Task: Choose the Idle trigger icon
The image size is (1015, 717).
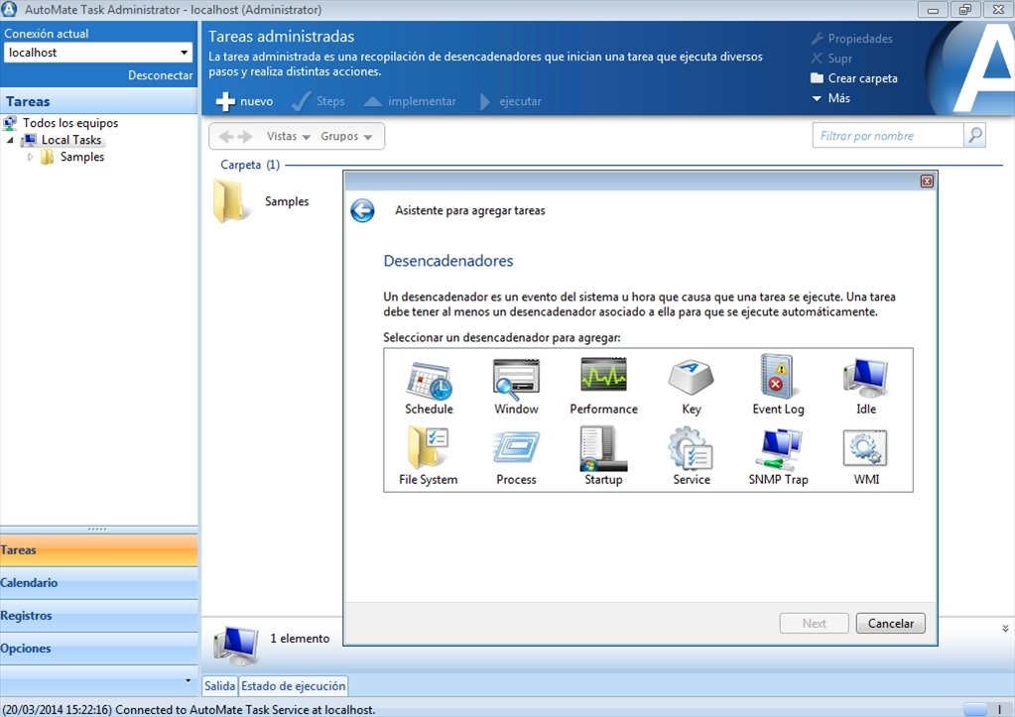Action: click(x=865, y=378)
